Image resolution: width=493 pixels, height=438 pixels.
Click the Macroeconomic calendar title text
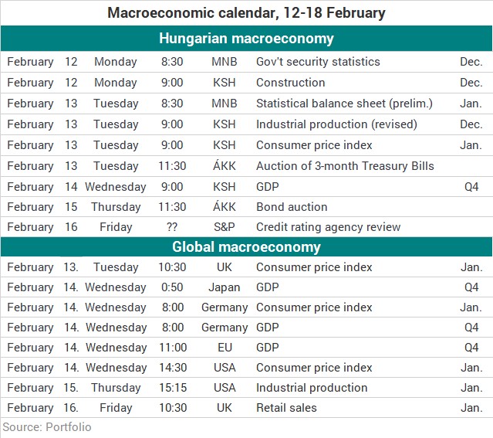coord(247,13)
